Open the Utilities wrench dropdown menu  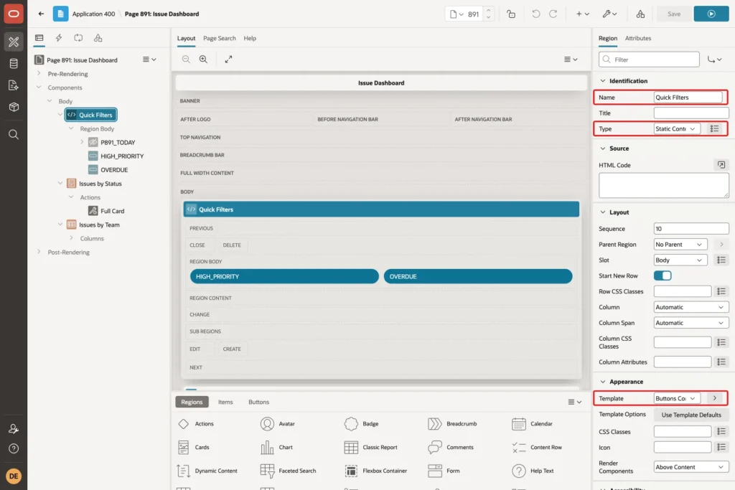609,14
